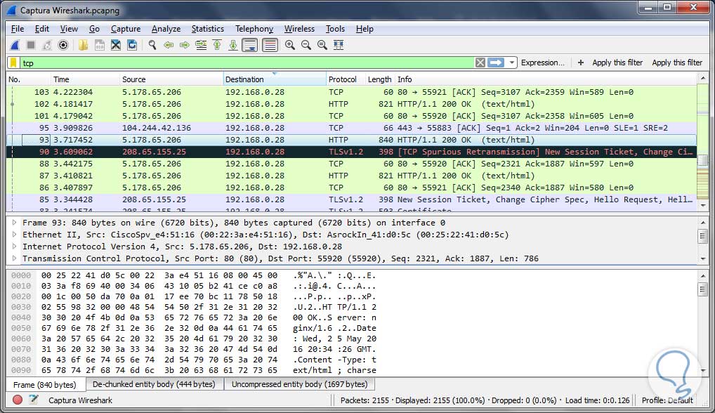
Task: Clear the display filter with X
Action: (480, 63)
